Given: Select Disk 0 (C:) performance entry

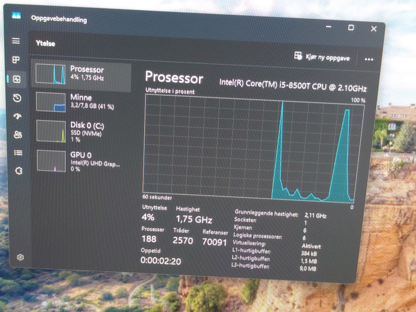Looking at the screenshot, I should (81, 132).
